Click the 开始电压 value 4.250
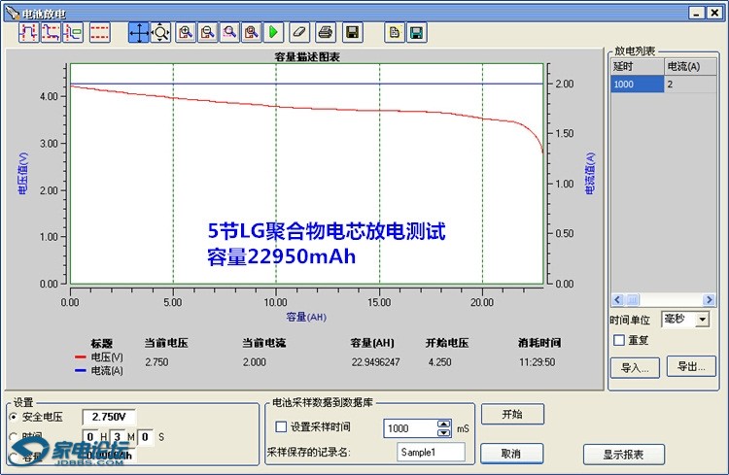 pyautogui.click(x=439, y=362)
